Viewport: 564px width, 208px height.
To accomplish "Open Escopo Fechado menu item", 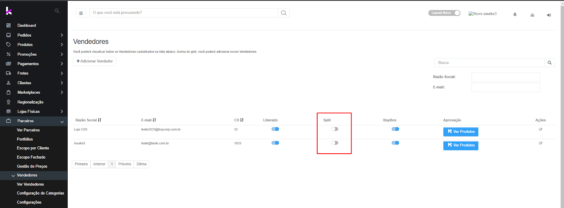I will pyautogui.click(x=31, y=157).
